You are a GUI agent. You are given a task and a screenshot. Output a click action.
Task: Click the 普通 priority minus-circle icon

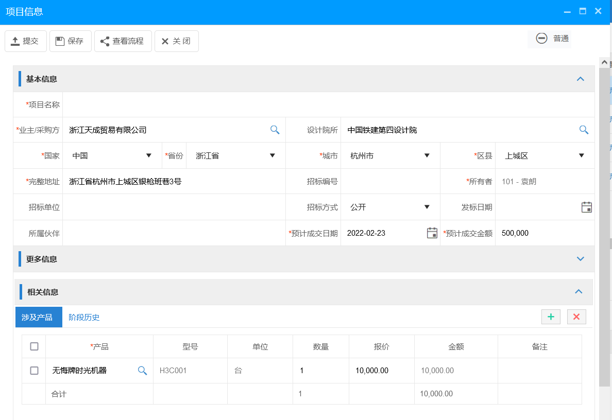pos(541,39)
